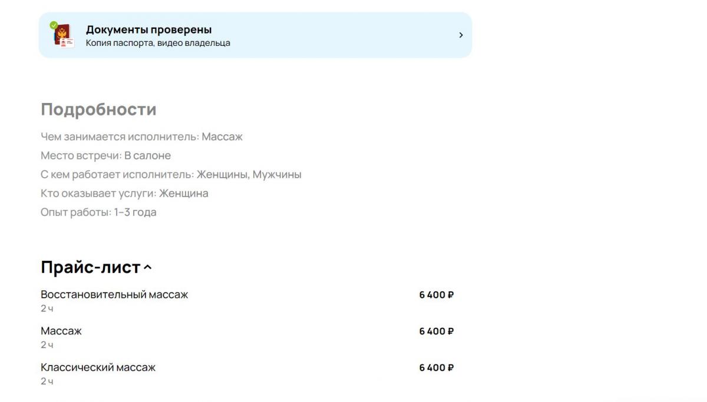Select Восстановительный массаж in price list
This screenshot has height=402, width=707.
pos(114,294)
